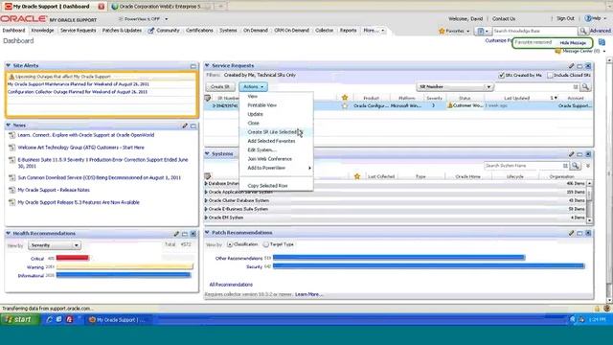The image size is (613, 345).
Task: Open My Oracle Support - Release Notes link
Action: (x=54, y=190)
